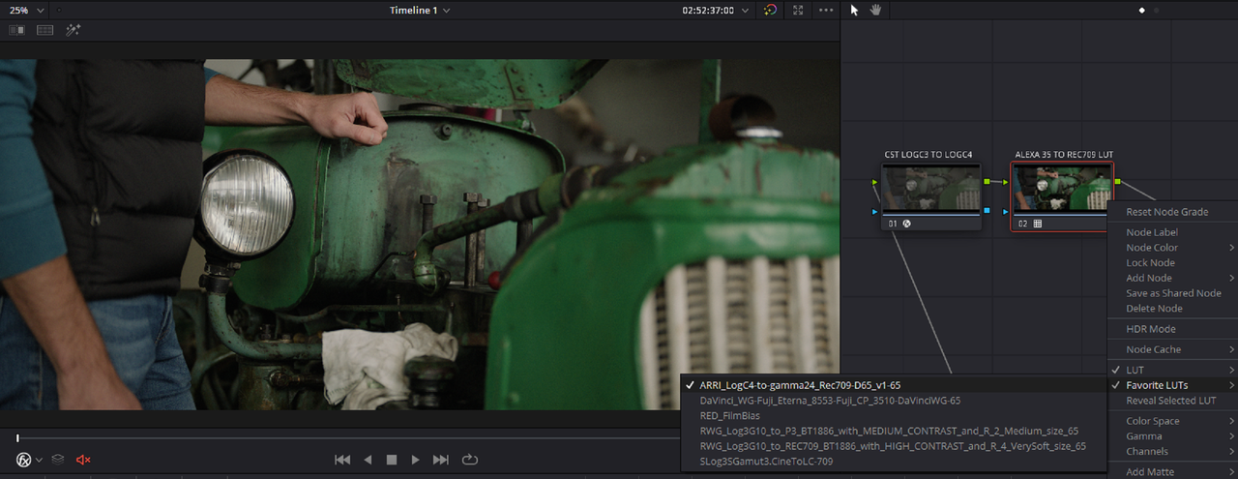
Task: Play the clip forward
Action: [416, 460]
